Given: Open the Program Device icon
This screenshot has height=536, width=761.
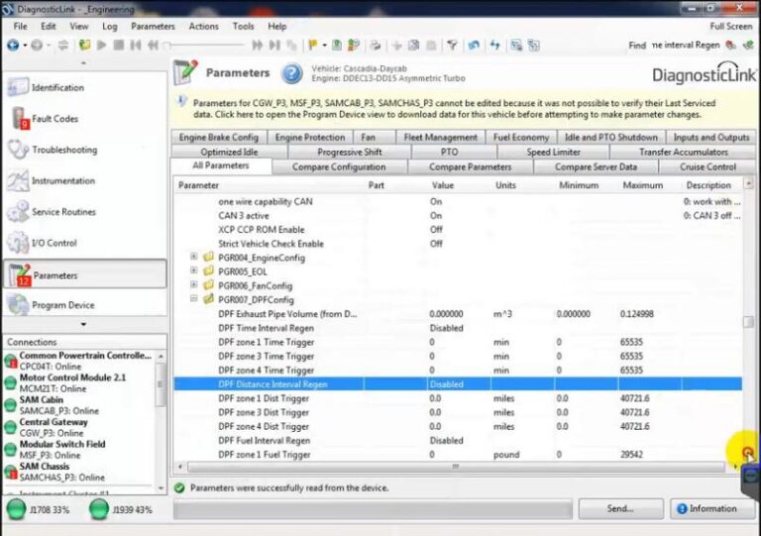Looking at the screenshot, I should [x=17, y=304].
